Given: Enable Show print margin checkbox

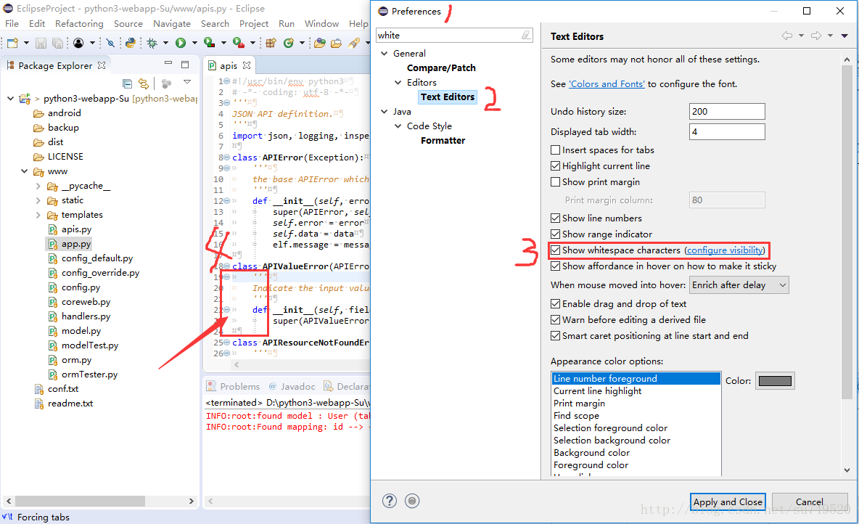Looking at the screenshot, I should [x=556, y=181].
